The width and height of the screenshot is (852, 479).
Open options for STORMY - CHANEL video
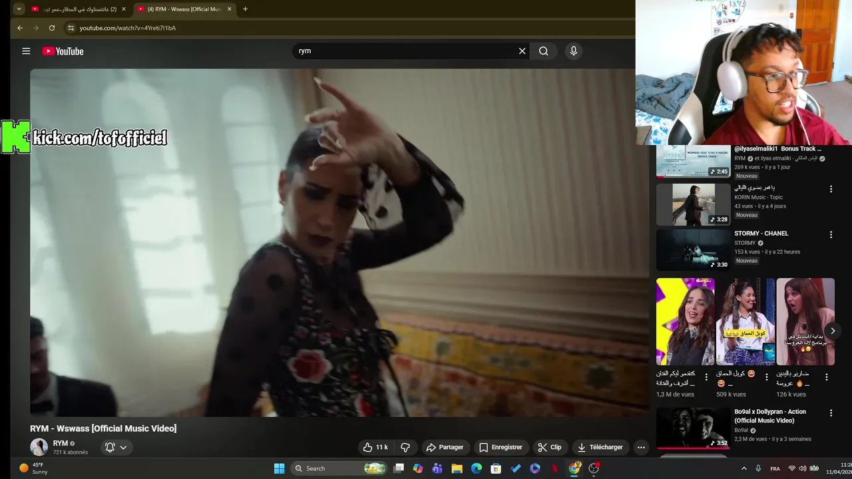click(x=831, y=235)
